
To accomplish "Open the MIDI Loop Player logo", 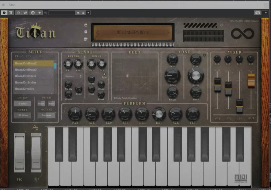I will (241, 179).
